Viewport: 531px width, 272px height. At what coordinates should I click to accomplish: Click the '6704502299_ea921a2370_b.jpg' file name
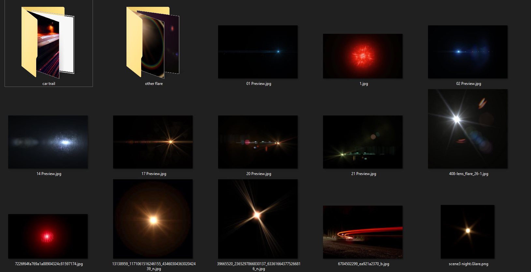[x=364, y=264]
